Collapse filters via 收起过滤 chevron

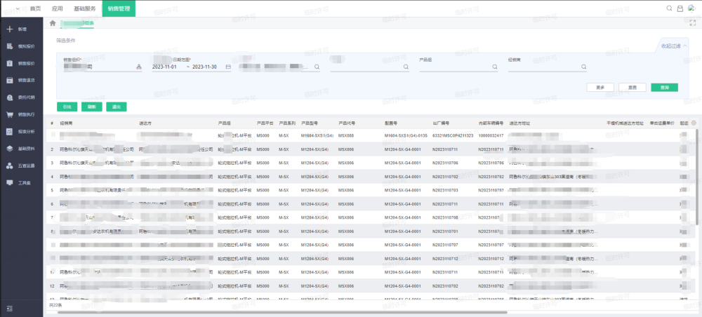point(674,46)
